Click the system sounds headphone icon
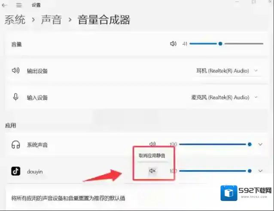 pos(16,145)
